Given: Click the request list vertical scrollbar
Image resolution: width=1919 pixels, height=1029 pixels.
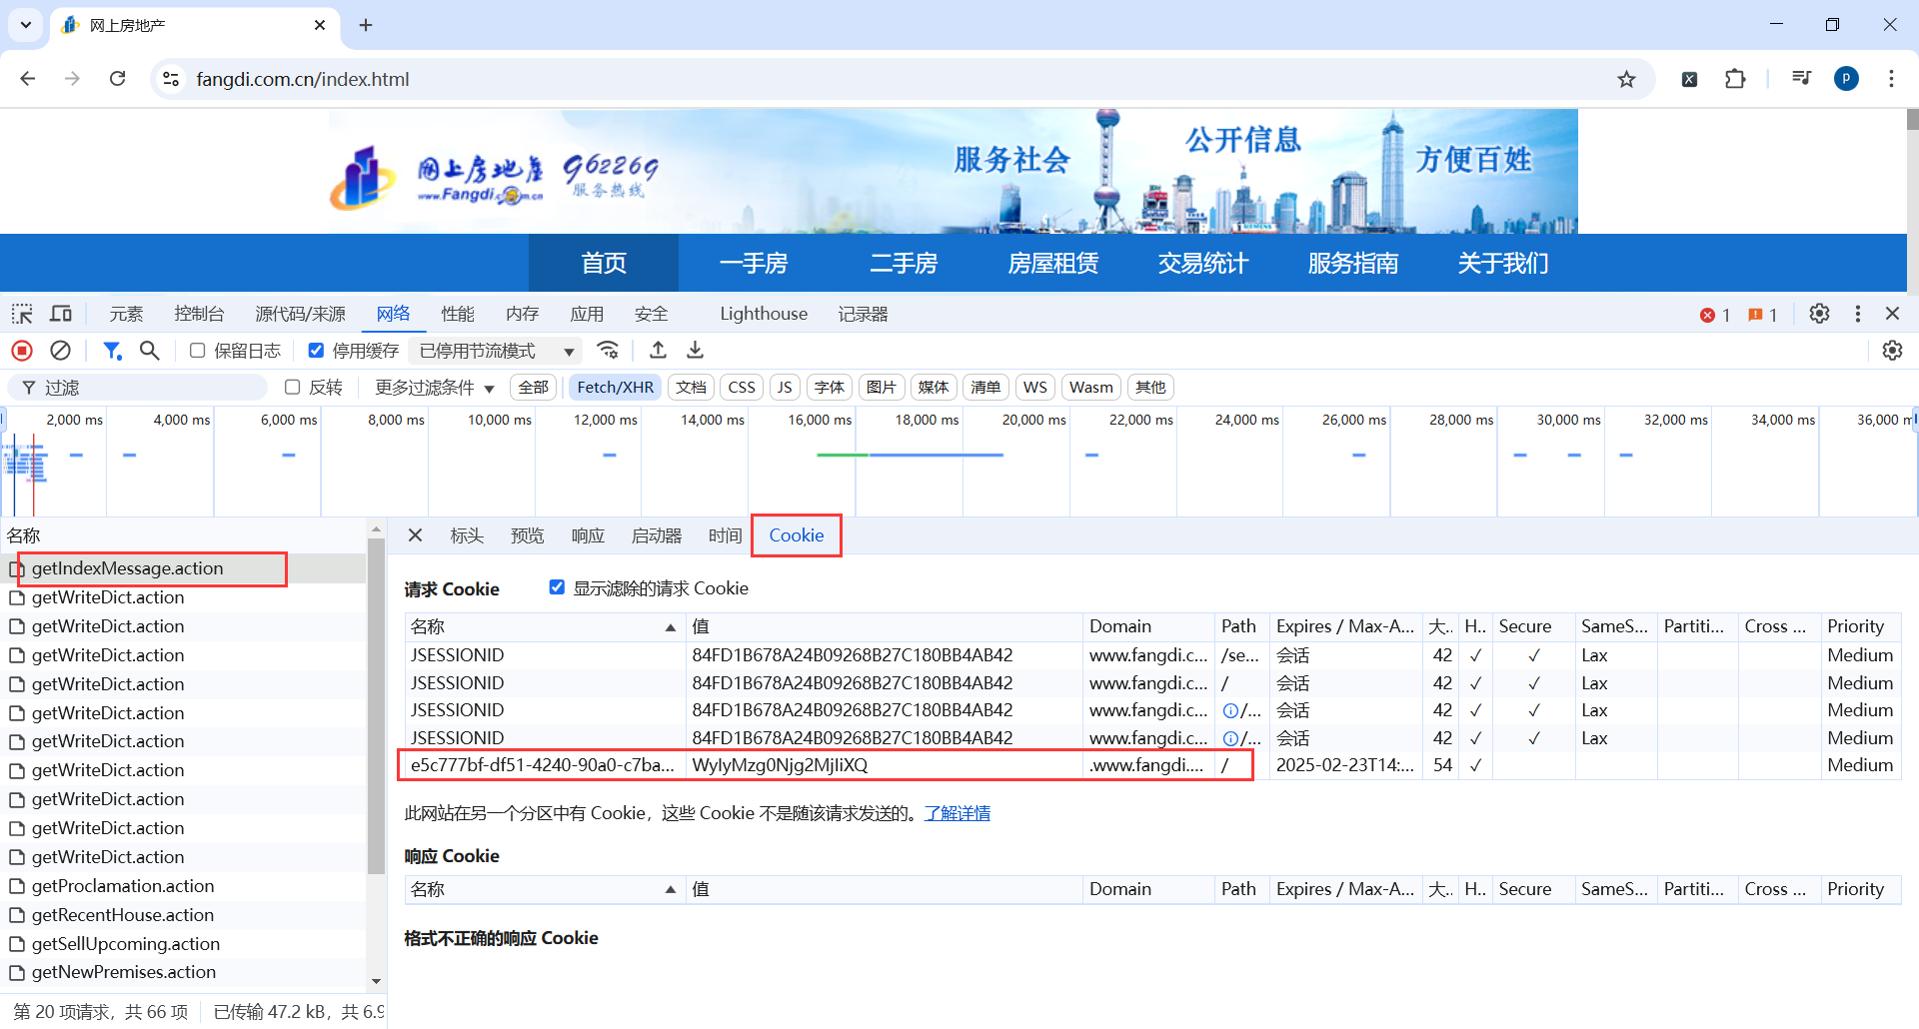Looking at the screenshot, I should [x=376, y=706].
